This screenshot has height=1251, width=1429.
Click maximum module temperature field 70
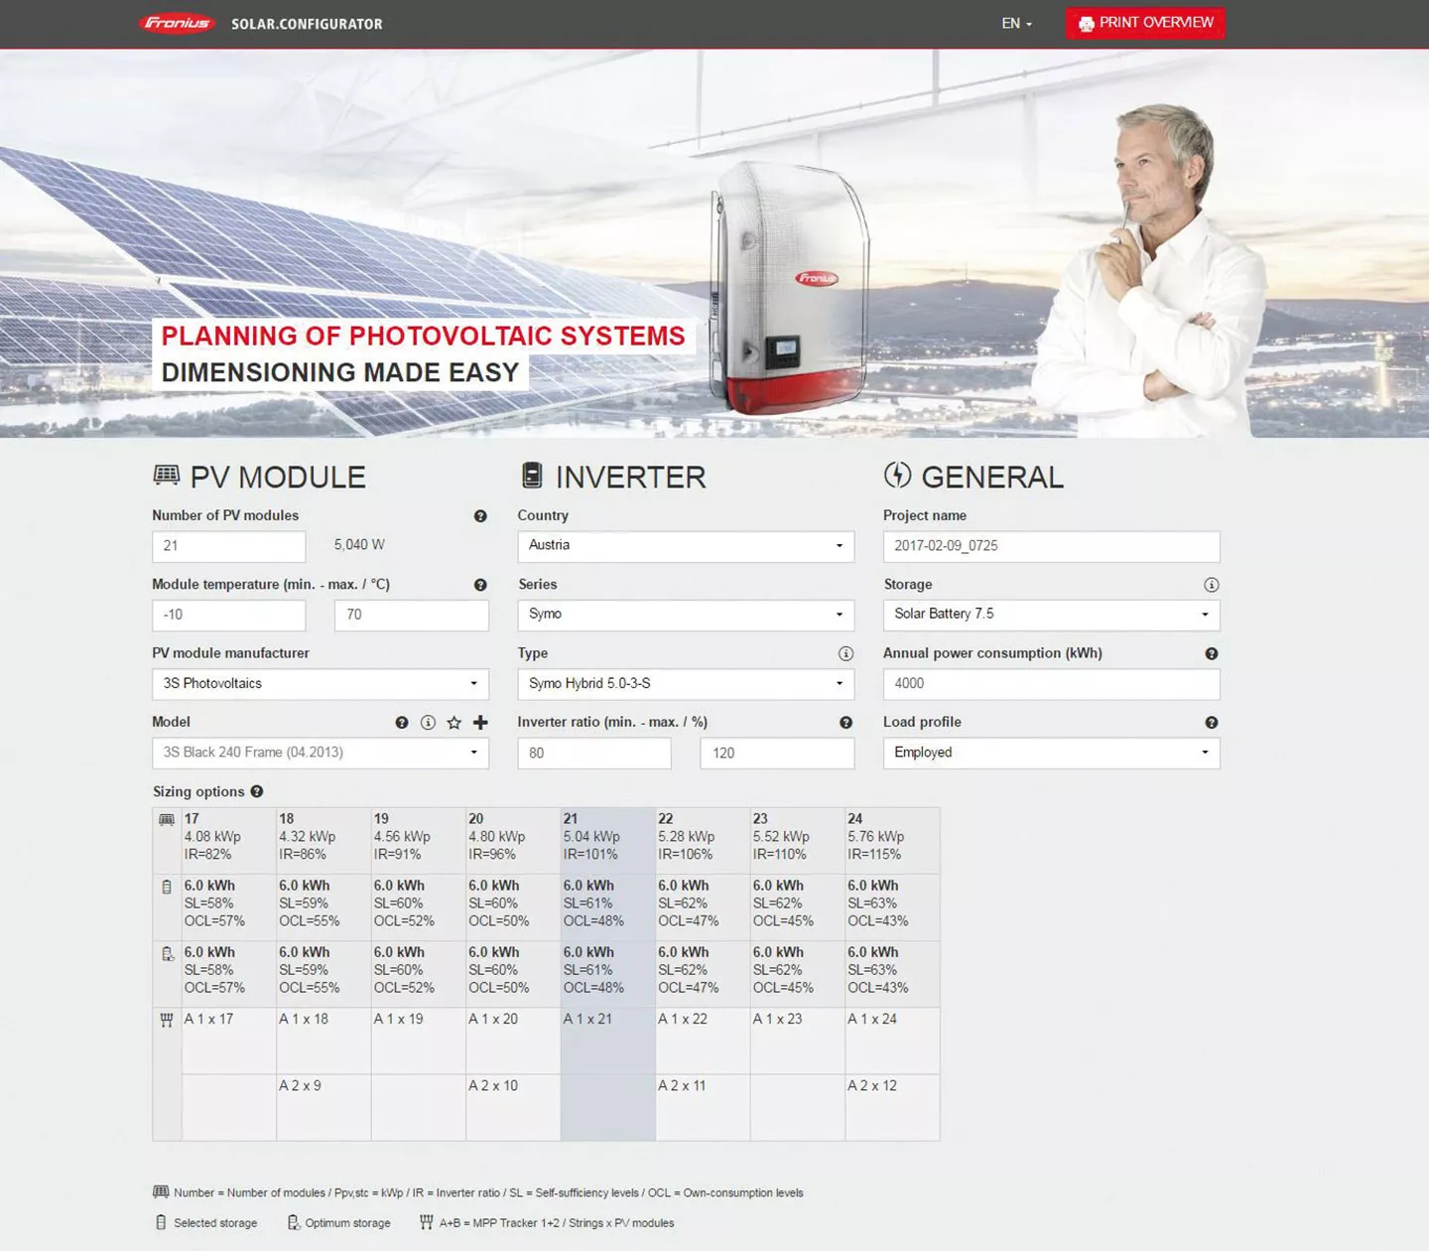click(412, 615)
